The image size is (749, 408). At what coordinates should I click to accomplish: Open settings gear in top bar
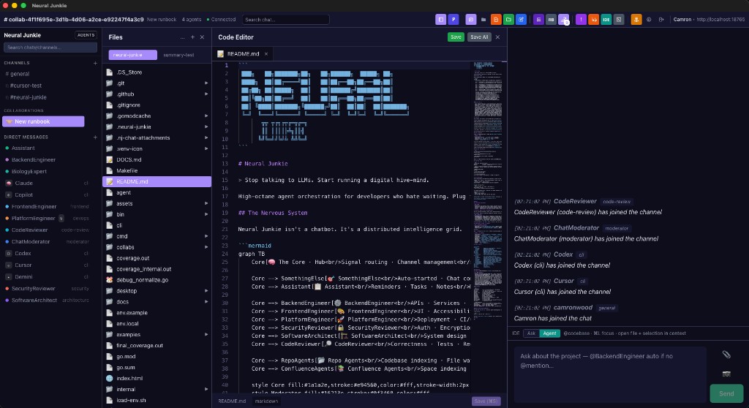(x=649, y=20)
